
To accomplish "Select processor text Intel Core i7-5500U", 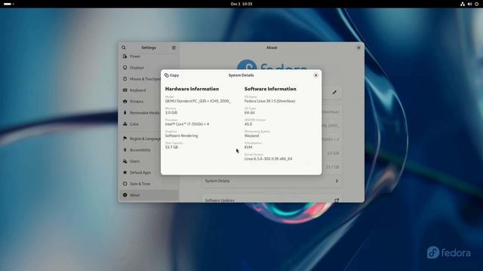I will pos(187,124).
